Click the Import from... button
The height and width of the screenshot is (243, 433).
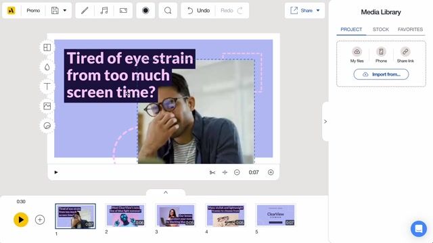point(381,74)
